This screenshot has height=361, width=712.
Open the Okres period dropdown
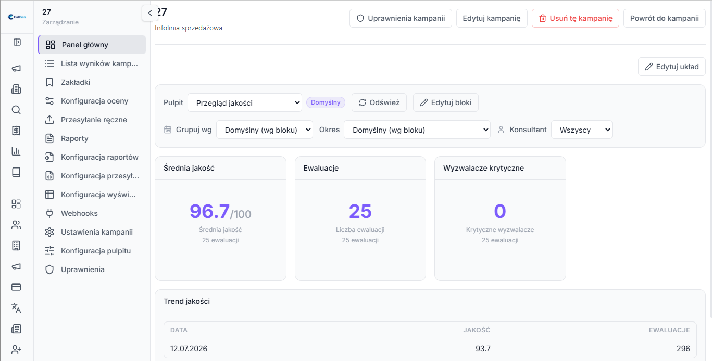(x=417, y=130)
